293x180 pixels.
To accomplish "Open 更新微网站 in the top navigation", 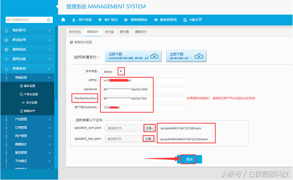I will click(x=136, y=20).
